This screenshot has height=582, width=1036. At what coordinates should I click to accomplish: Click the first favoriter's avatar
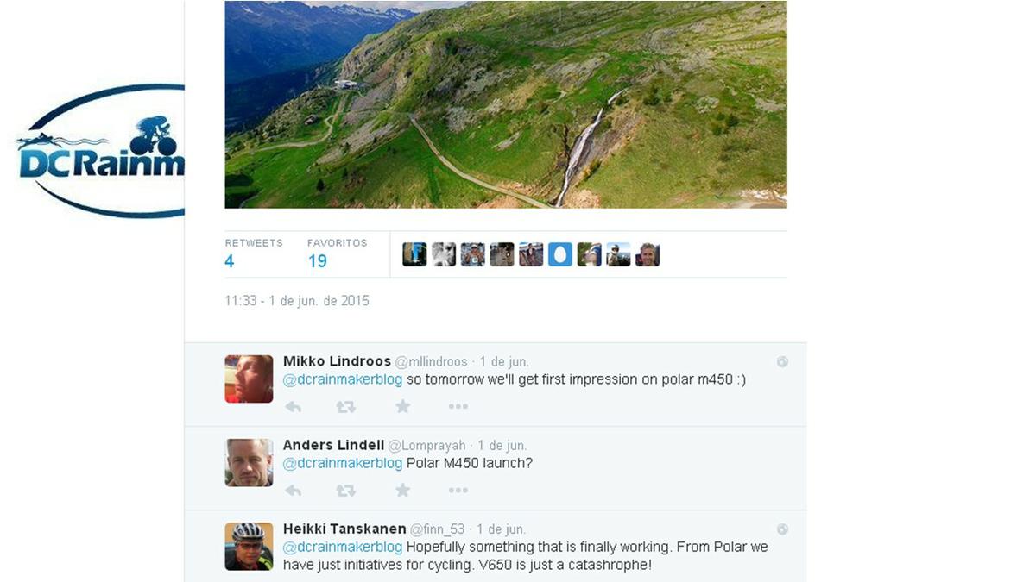pos(414,254)
